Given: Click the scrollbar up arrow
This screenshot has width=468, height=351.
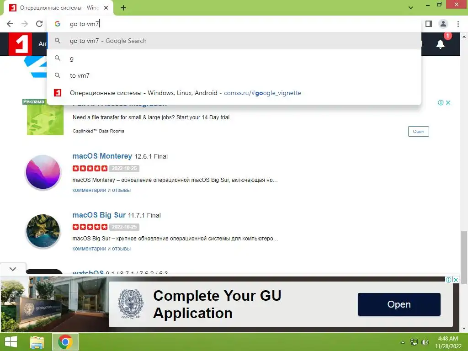Looking at the screenshot, I should click(x=464, y=37).
